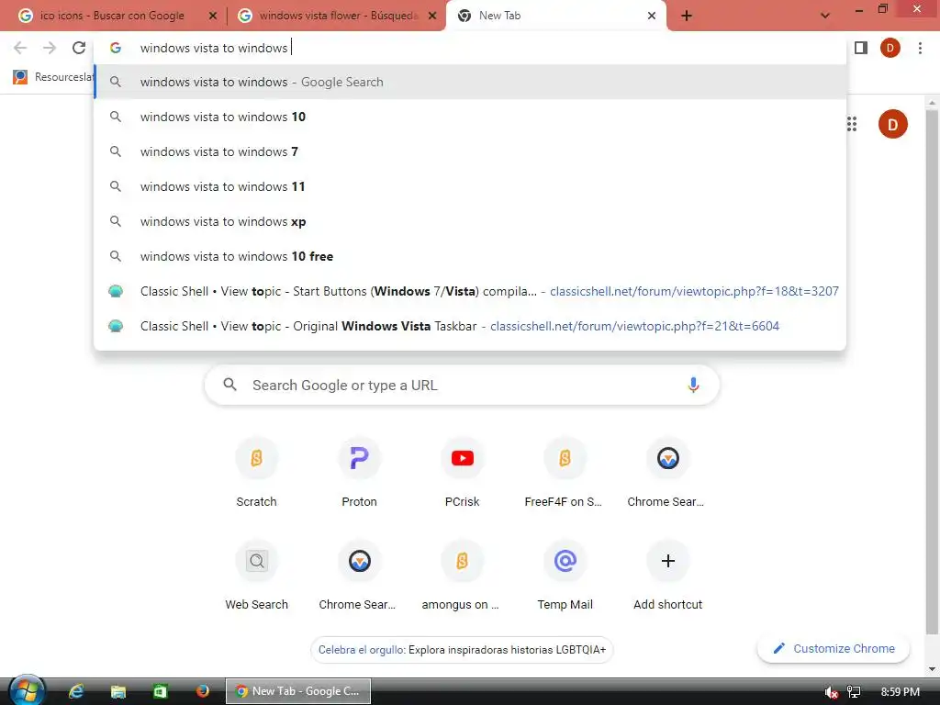Open the PCrisk shortcut
Image resolution: width=940 pixels, height=705 pixels.
[463, 473]
